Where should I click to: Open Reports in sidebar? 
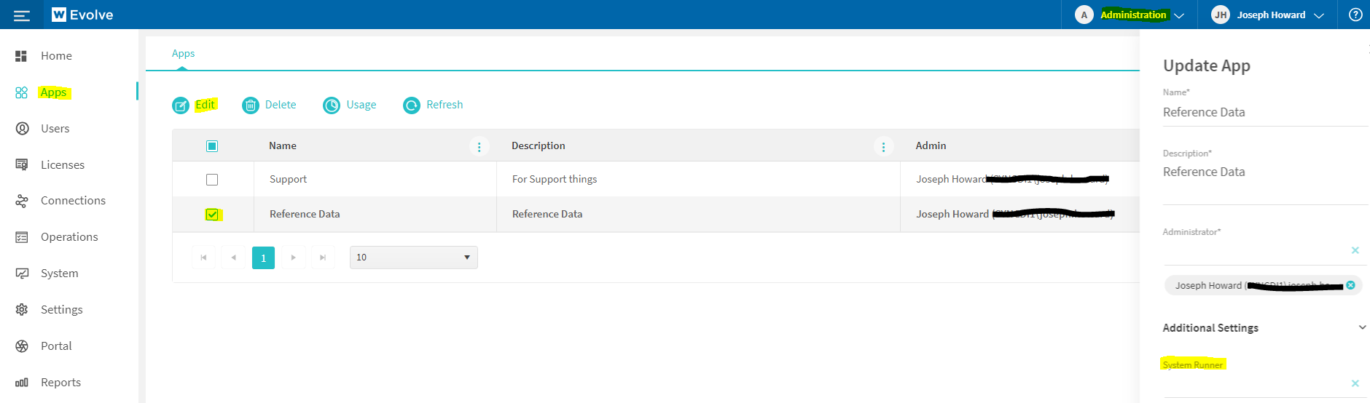[60, 383]
